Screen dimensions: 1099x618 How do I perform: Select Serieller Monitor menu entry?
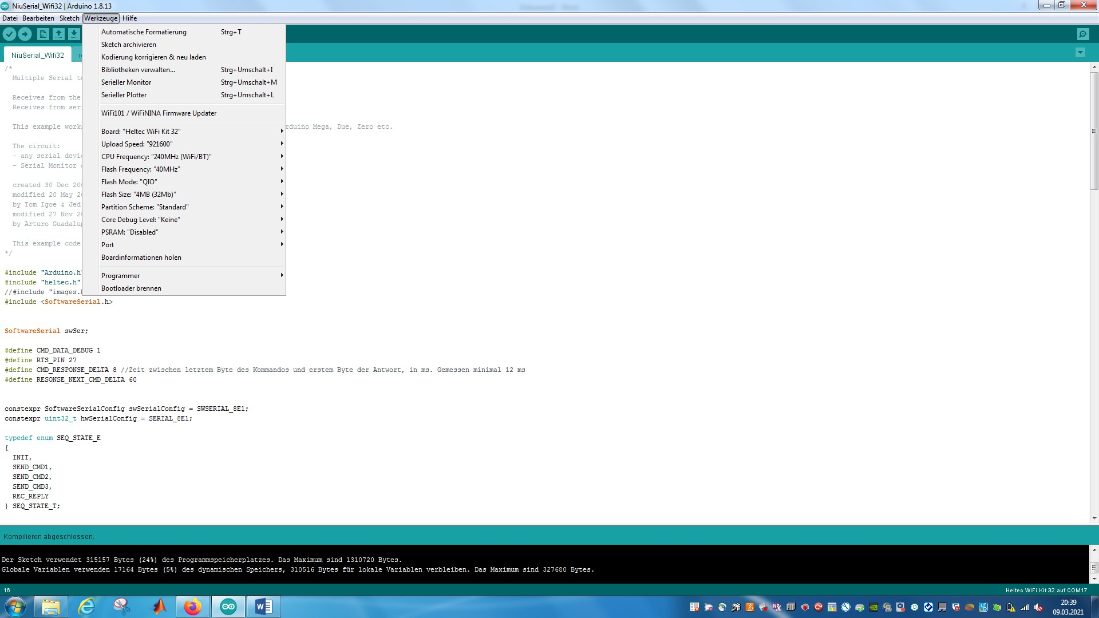click(x=126, y=82)
